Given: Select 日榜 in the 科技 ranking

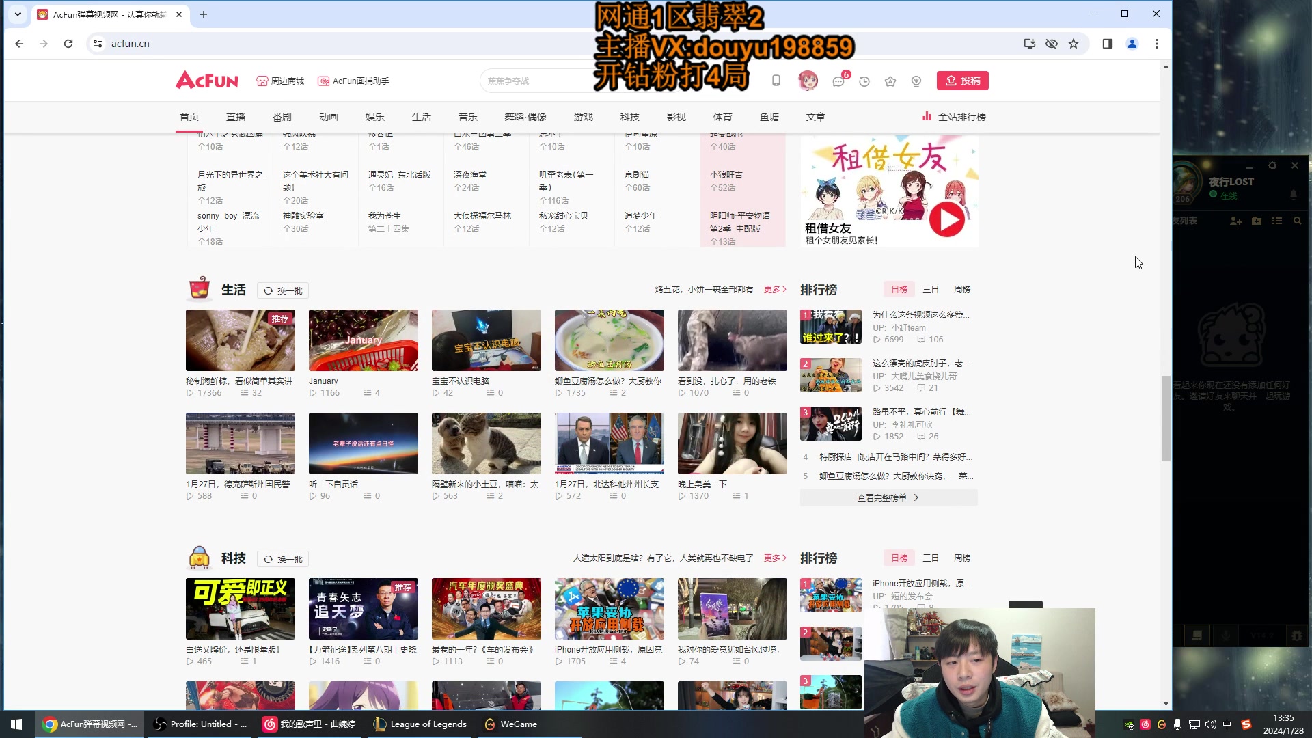Looking at the screenshot, I should point(899,558).
